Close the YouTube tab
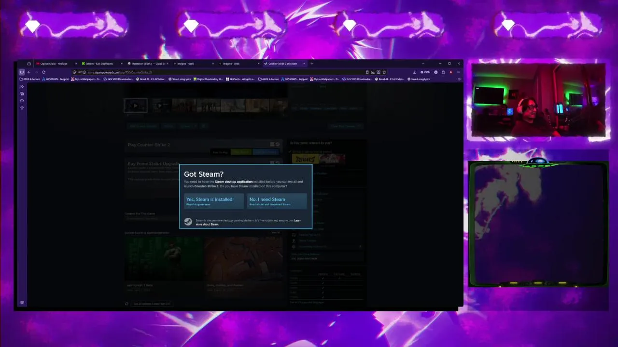 [76, 64]
